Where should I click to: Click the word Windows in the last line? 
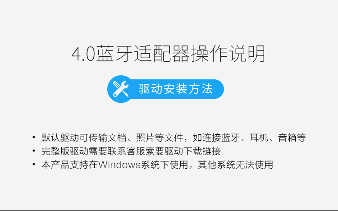(x=119, y=165)
